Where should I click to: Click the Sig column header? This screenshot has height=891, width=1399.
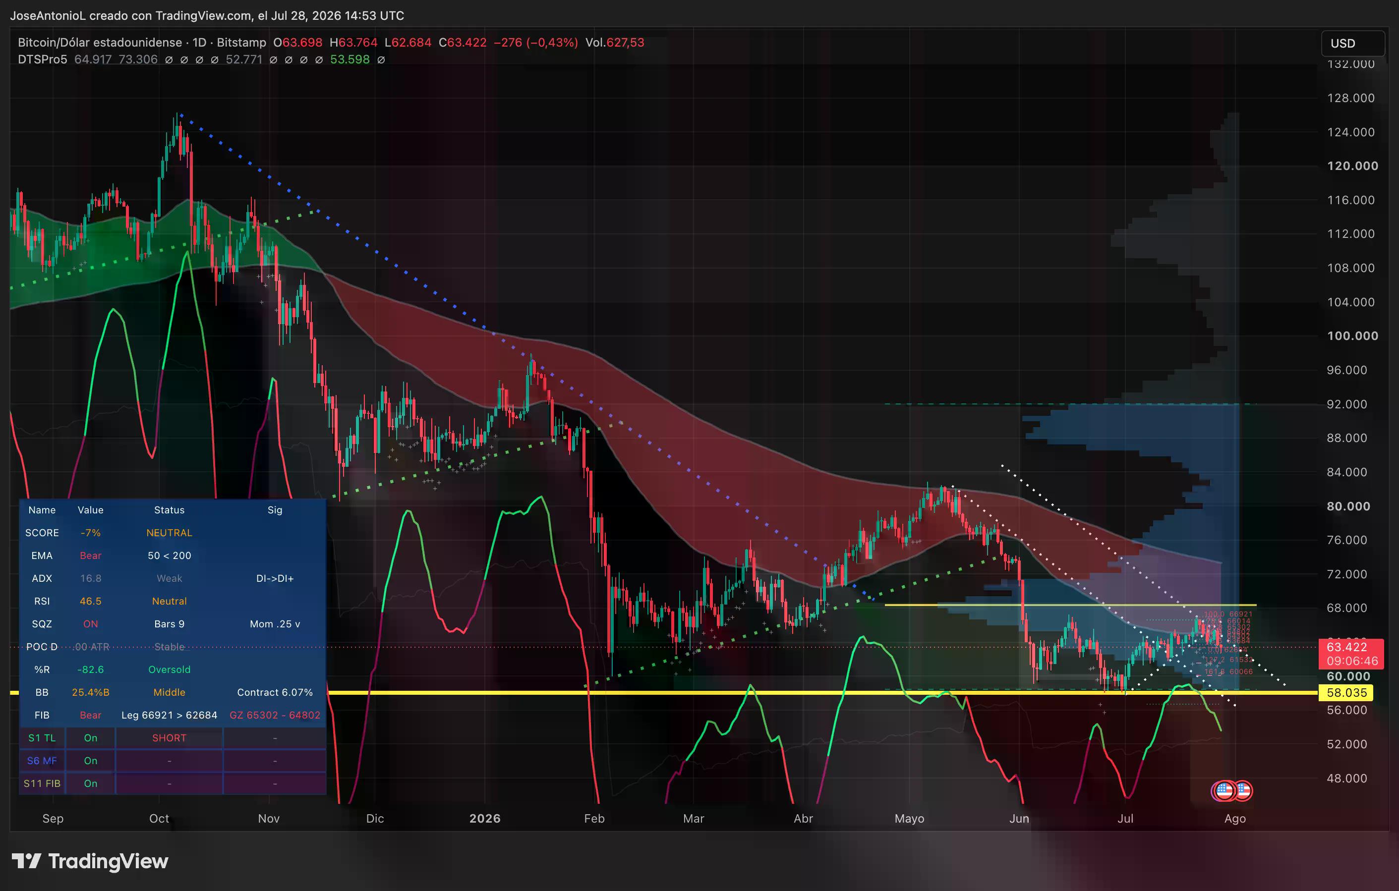point(275,510)
